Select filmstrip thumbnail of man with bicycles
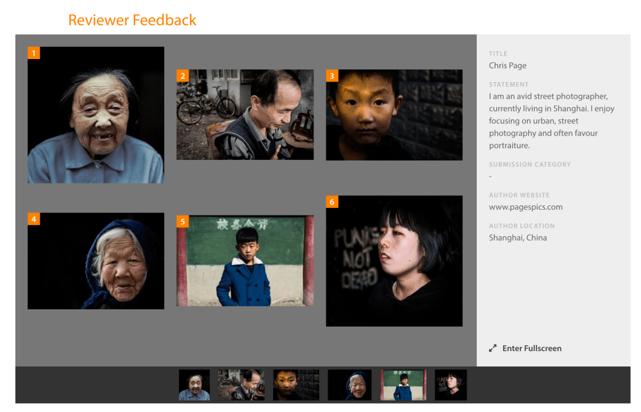641x412 pixels. pos(241,385)
